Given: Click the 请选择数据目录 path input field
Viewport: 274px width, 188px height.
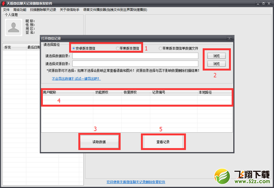Looking at the screenshot, I should (x=135, y=56).
